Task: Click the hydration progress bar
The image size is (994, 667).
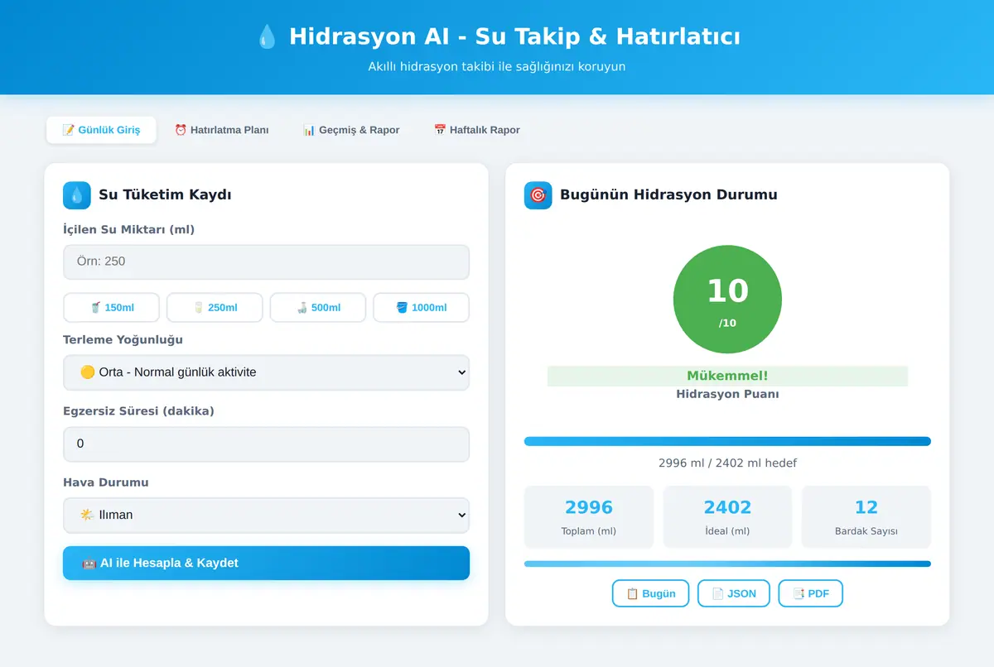Action: tap(727, 441)
